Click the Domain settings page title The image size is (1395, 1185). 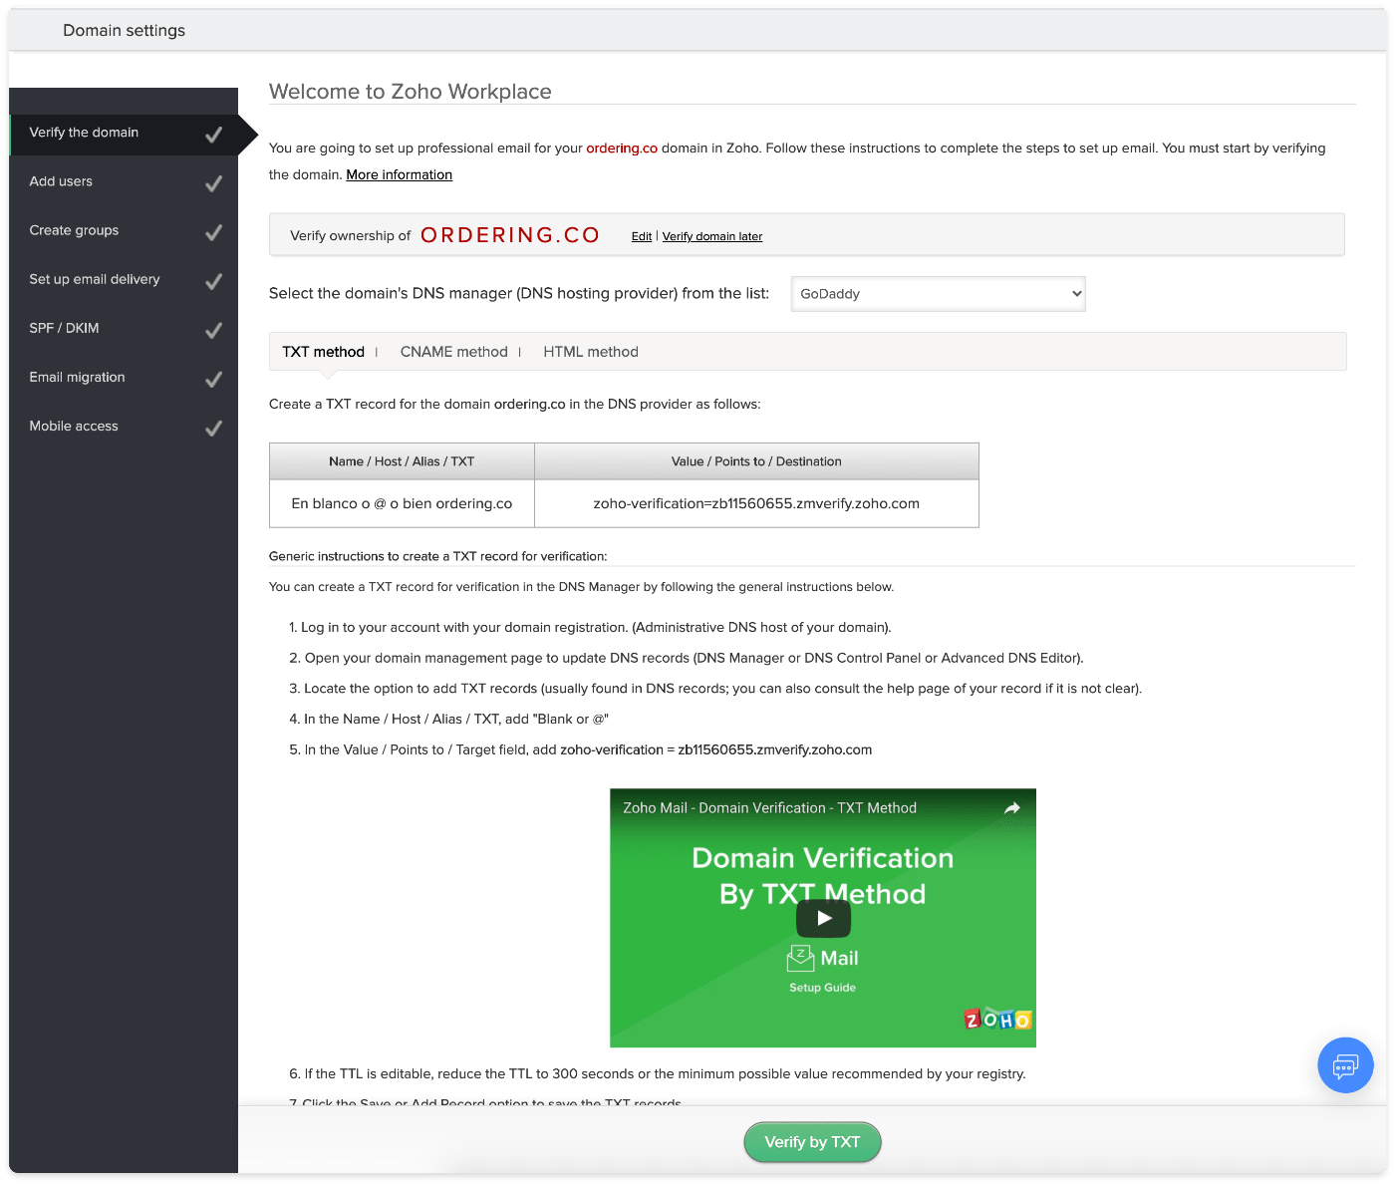coord(124,30)
